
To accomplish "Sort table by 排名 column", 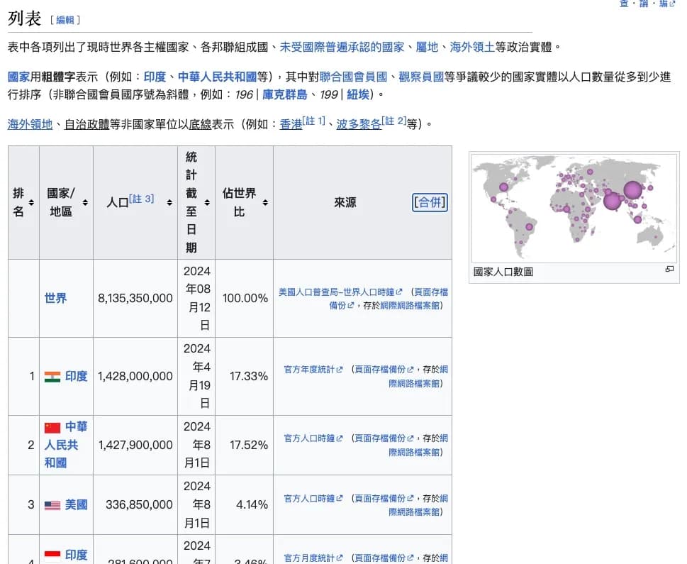I will (x=31, y=202).
